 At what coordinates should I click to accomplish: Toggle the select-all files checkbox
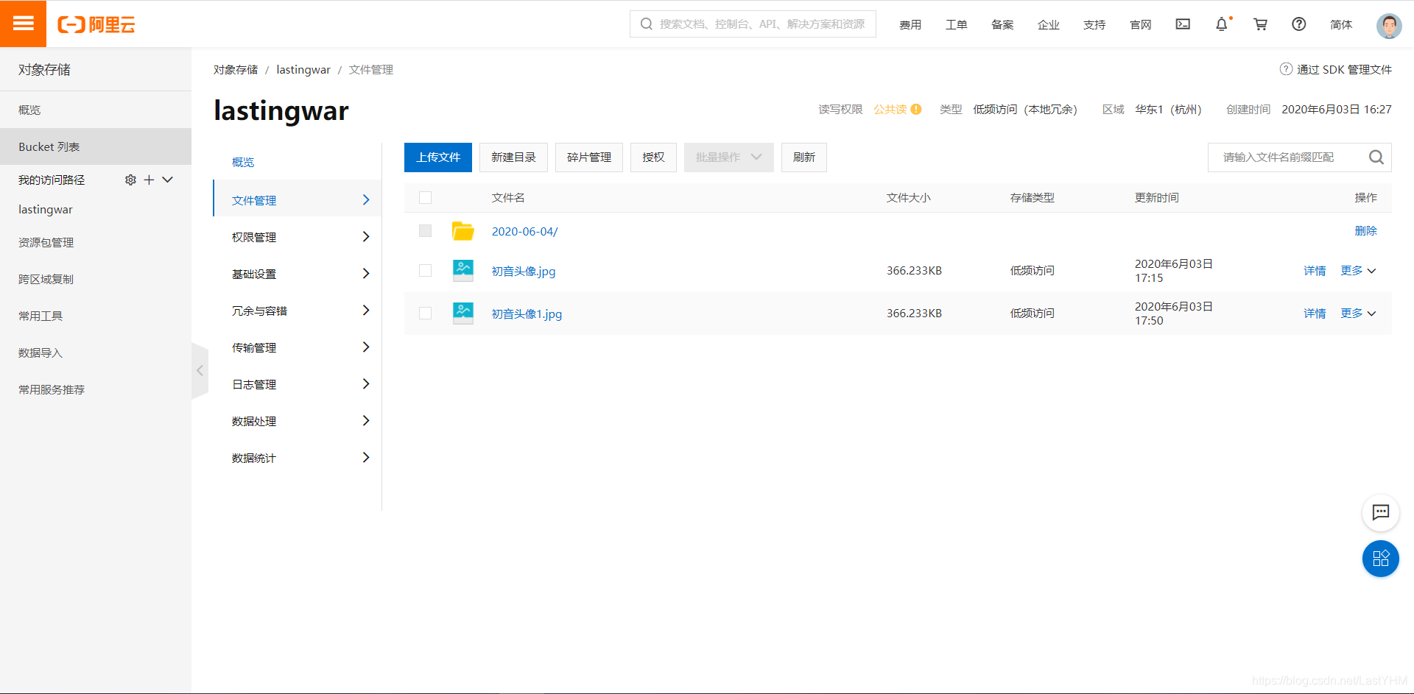425,197
